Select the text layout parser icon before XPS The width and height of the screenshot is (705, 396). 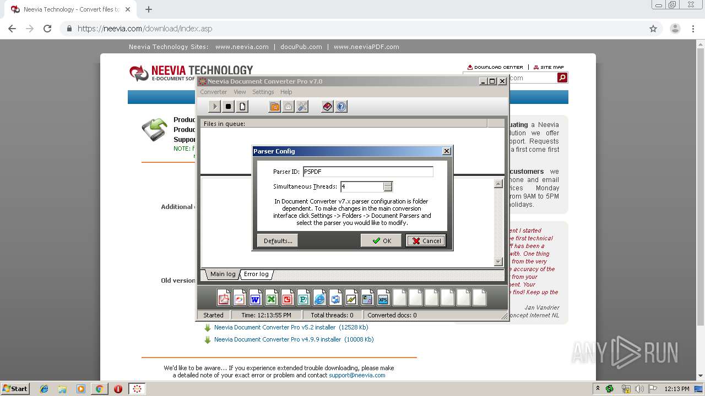[x=367, y=298]
